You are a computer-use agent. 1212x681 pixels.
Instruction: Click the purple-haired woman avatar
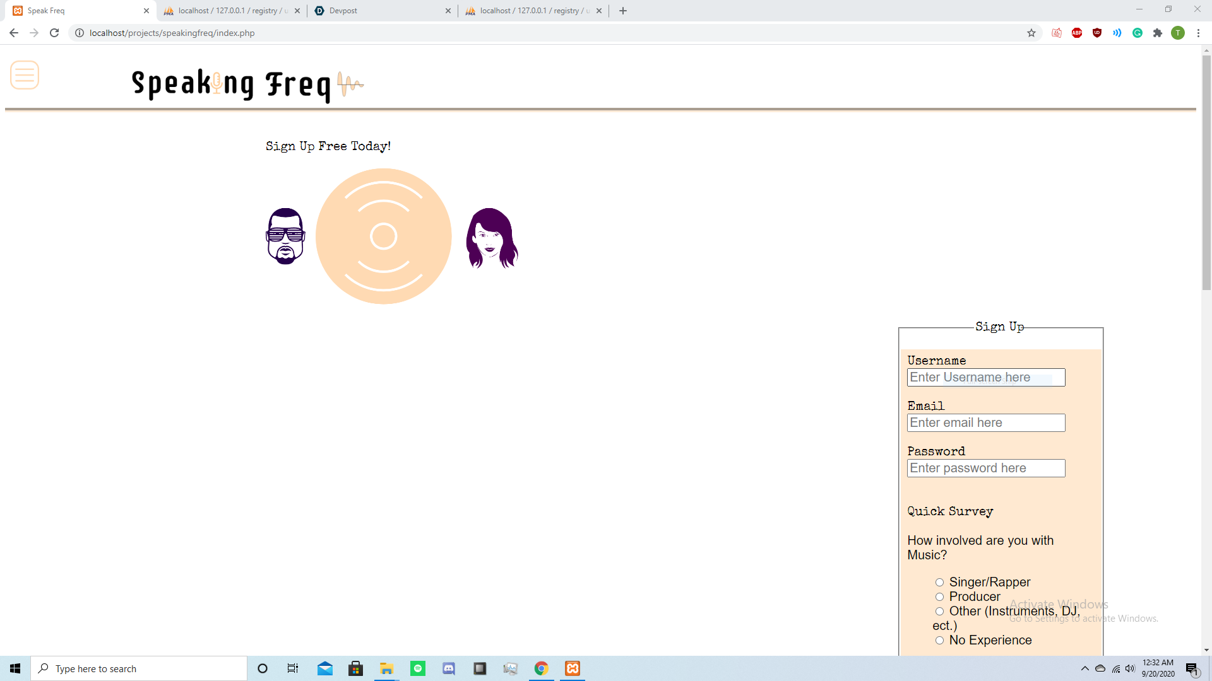[492, 238]
